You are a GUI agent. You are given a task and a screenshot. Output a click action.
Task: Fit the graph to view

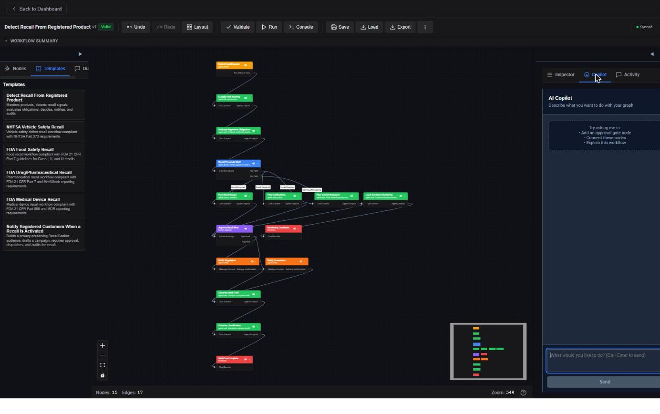pos(103,365)
